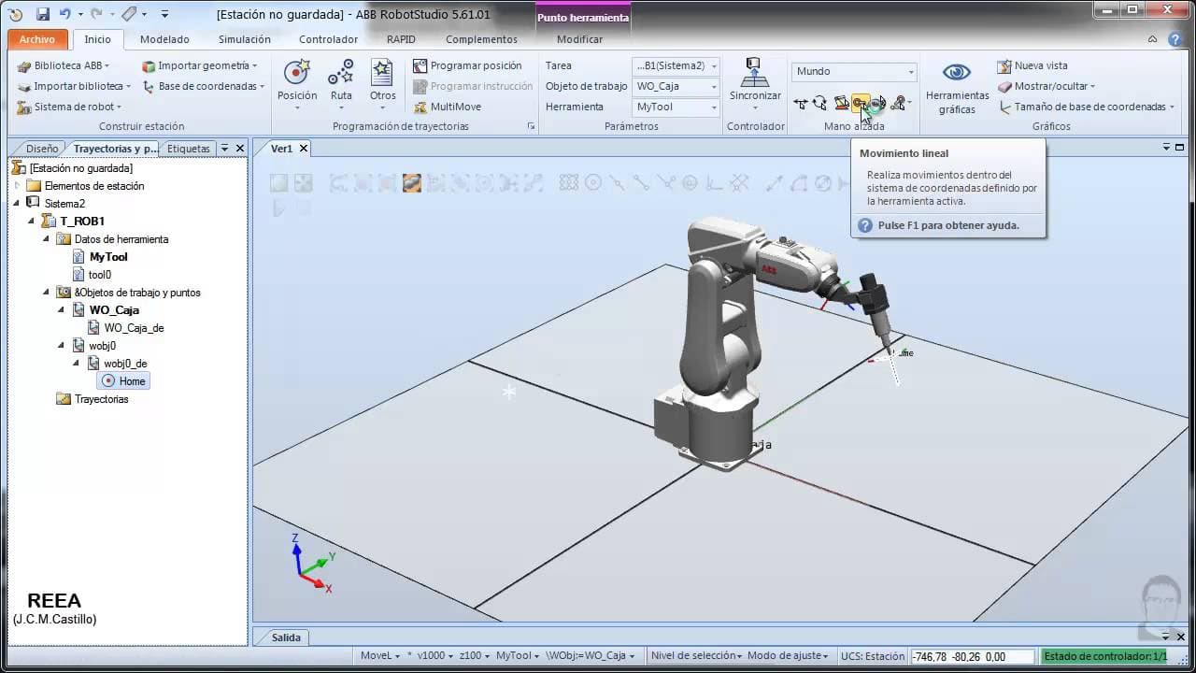This screenshot has width=1196, height=673.
Task: Open Herramientas gráficas
Action: click(x=957, y=88)
